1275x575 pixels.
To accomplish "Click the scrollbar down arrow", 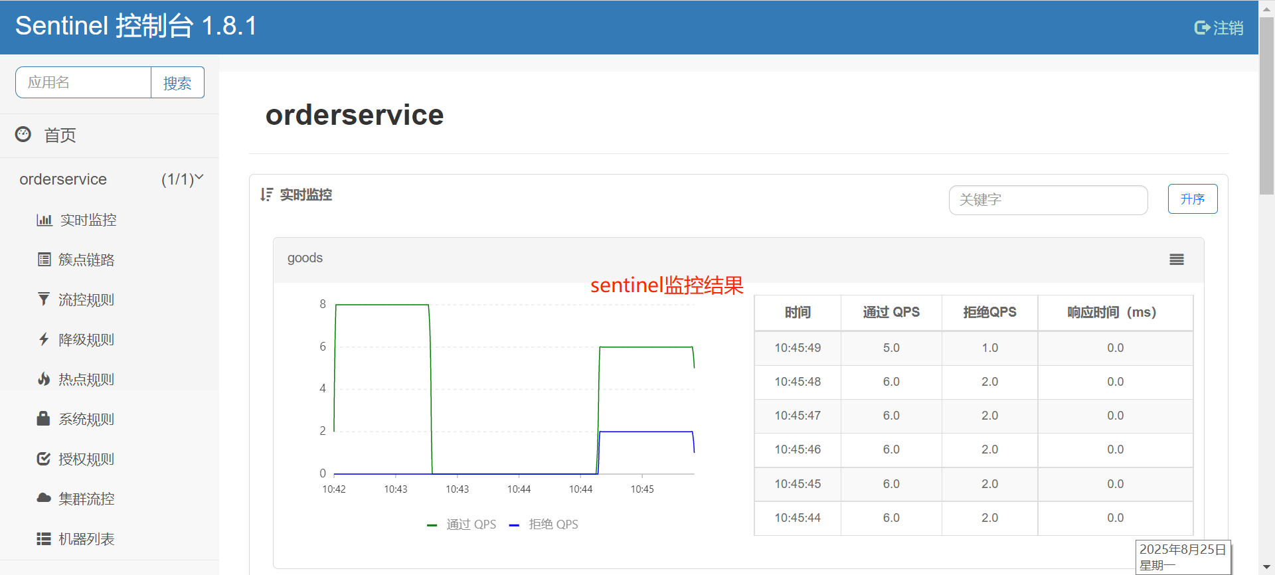I will [1266, 568].
